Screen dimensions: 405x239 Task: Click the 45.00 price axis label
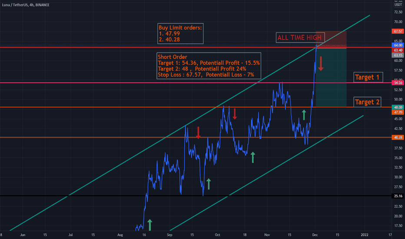(398, 119)
